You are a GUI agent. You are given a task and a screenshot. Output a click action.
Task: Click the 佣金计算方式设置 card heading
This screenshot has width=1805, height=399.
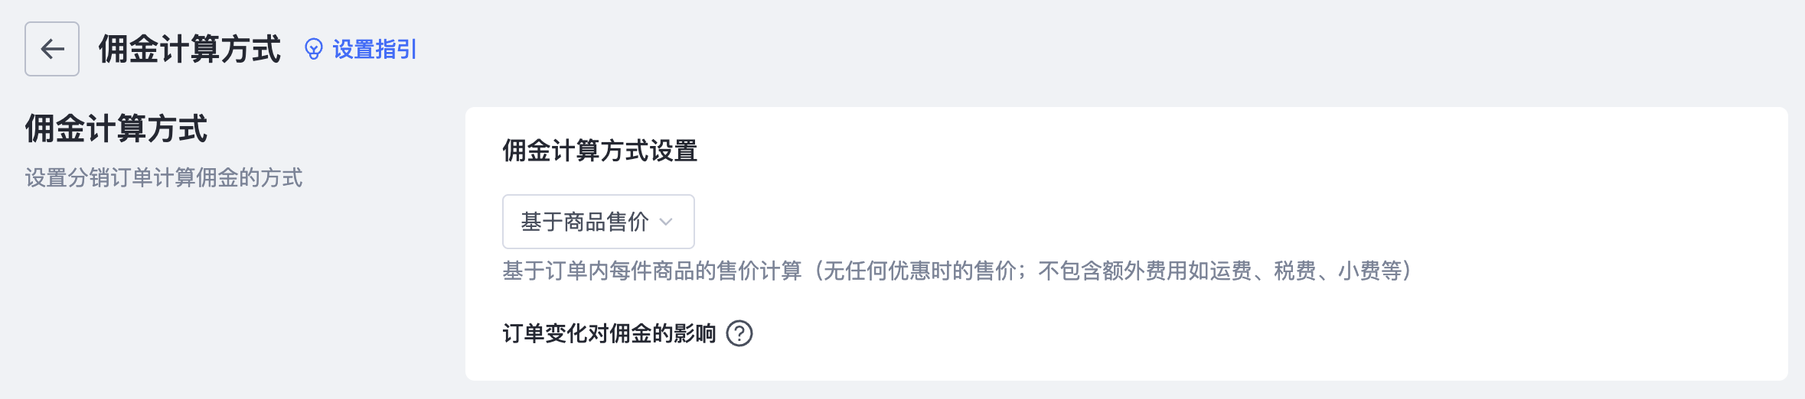(600, 151)
